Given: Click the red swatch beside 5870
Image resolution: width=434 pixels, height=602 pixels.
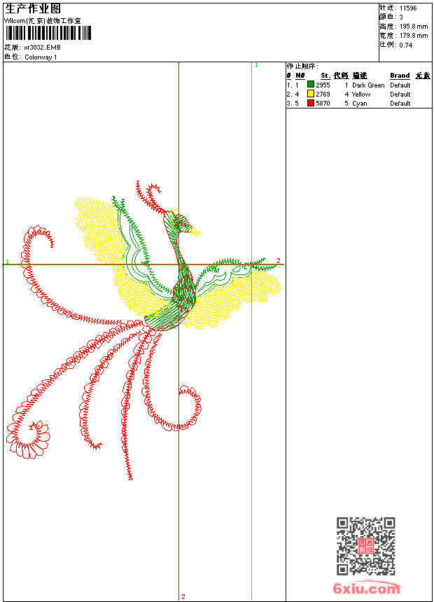Looking at the screenshot, I should [311, 103].
